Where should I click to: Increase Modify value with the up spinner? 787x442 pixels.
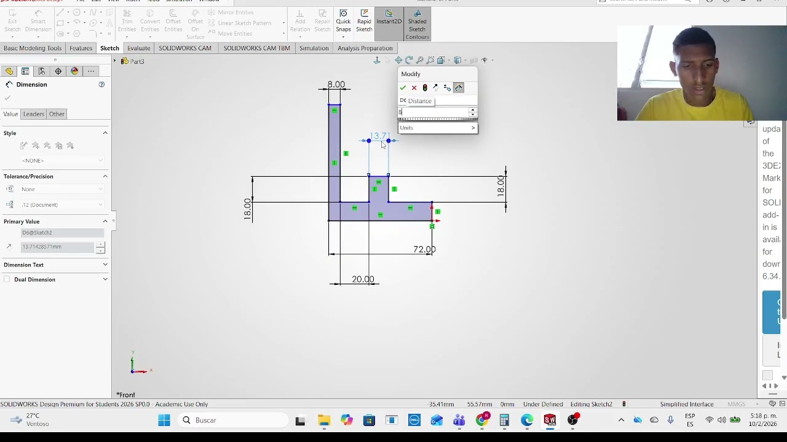coord(473,110)
